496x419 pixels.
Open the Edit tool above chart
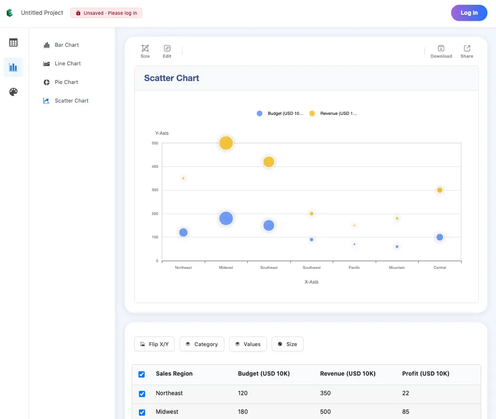coord(167,51)
